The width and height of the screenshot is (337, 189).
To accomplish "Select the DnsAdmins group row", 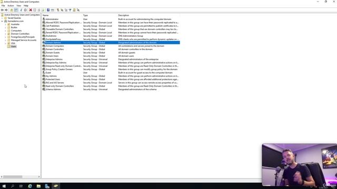I will [x=111, y=36].
